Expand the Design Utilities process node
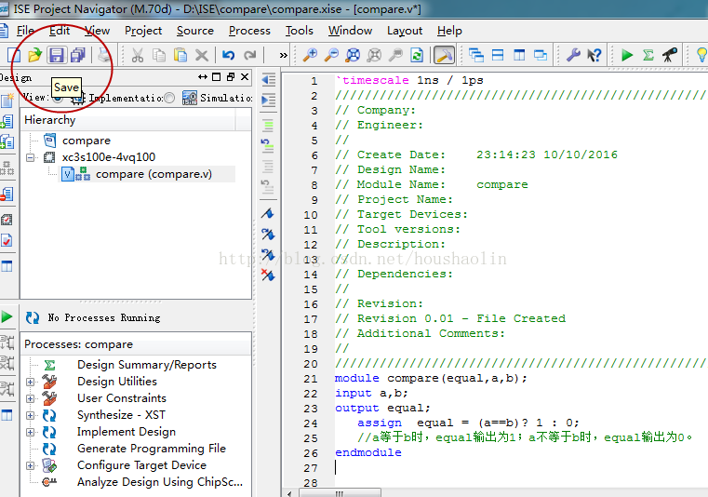 point(31,382)
